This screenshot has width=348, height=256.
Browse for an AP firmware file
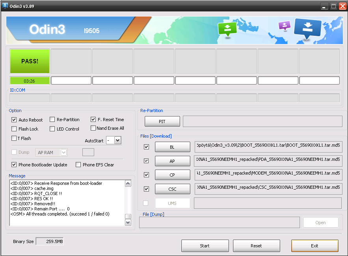coord(172,161)
